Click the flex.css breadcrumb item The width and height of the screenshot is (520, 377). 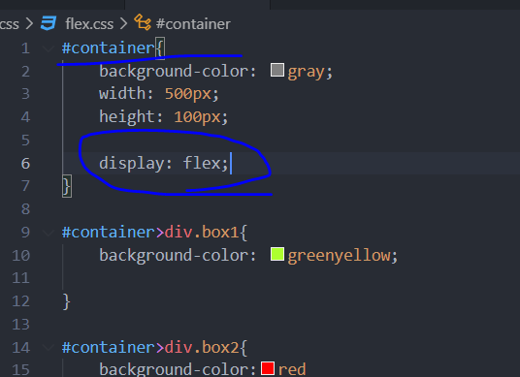(89, 24)
